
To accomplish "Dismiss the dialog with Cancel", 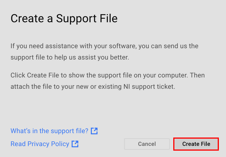I will click(147, 144).
